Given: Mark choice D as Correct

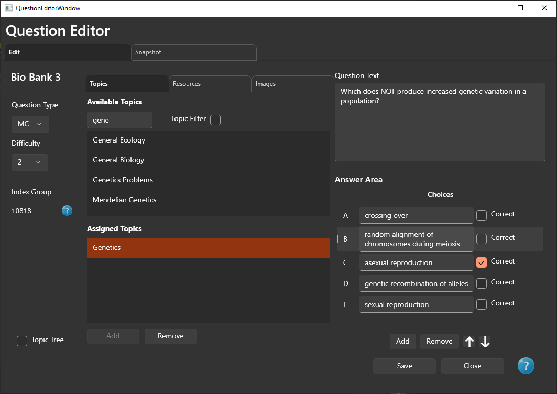Looking at the screenshot, I should tap(482, 283).
